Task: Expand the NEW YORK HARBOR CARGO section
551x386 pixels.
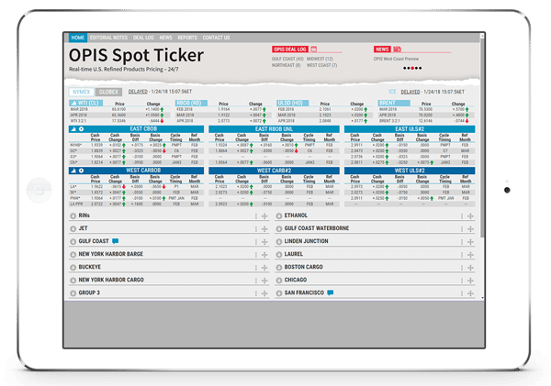Action: tap(73, 281)
